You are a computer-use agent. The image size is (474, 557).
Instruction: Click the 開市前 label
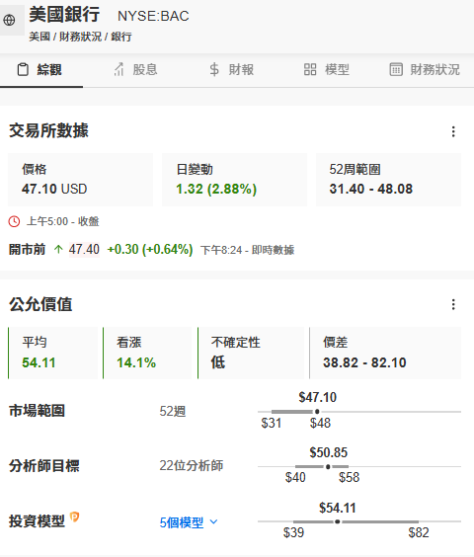[28, 250]
